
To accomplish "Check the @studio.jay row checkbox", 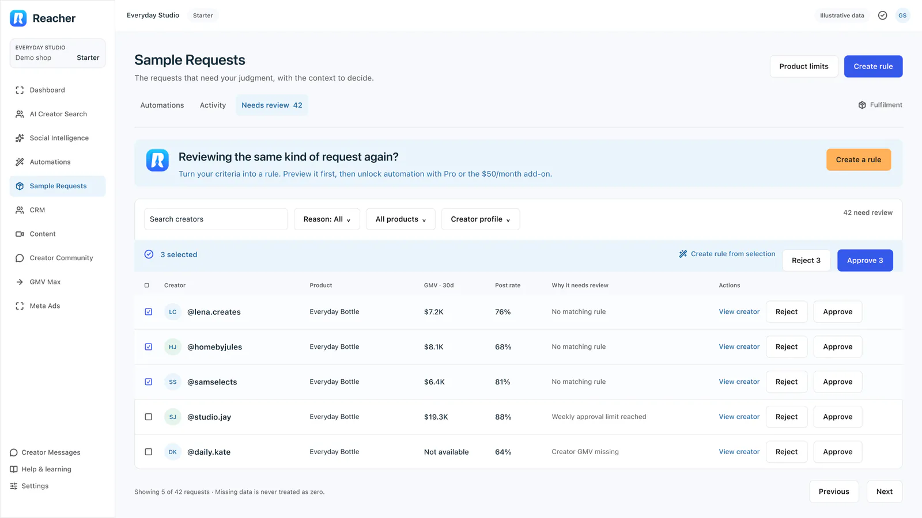I will (x=149, y=417).
